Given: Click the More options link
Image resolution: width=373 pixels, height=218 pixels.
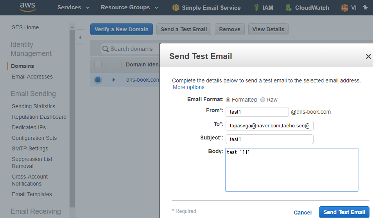Looking at the screenshot, I should pos(191,87).
